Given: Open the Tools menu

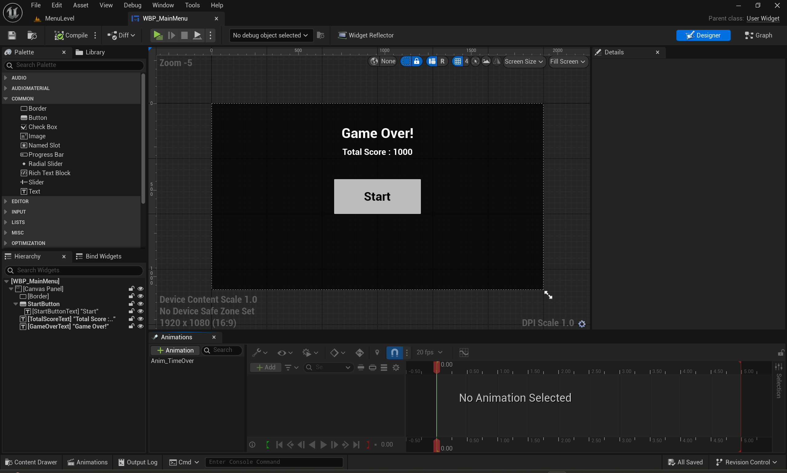Looking at the screenshot, I should click(192, 5).
